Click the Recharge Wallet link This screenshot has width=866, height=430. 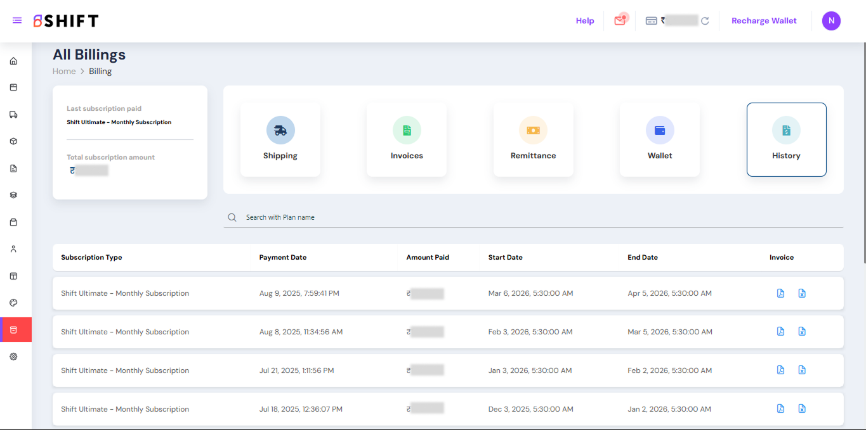pos(764,21)
